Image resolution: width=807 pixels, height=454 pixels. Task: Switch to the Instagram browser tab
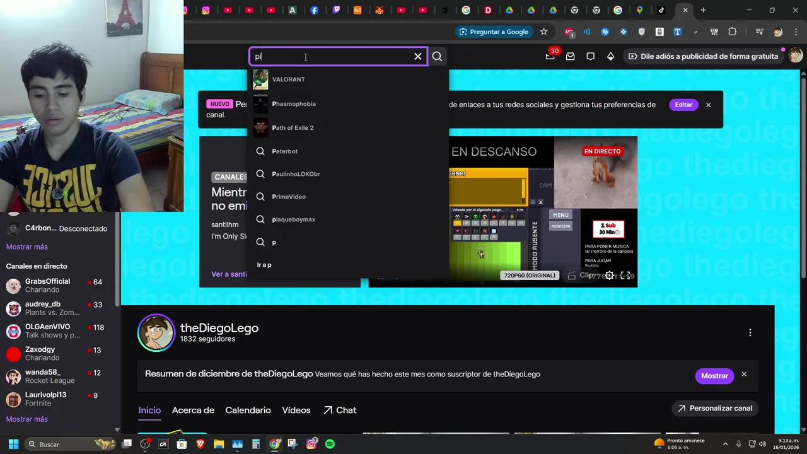[x=206, y=10]
